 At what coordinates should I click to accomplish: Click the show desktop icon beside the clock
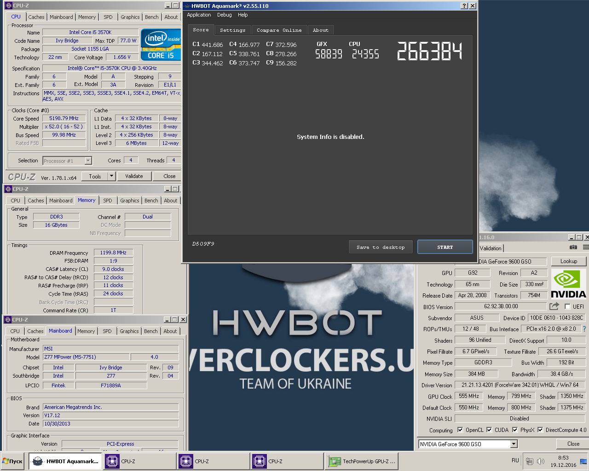583,461
